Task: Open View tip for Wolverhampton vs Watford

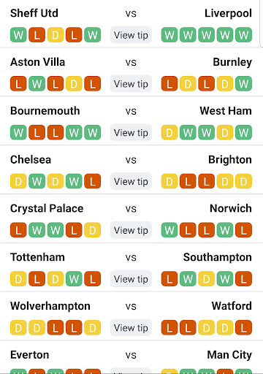Action: click(x=131, y=328)
